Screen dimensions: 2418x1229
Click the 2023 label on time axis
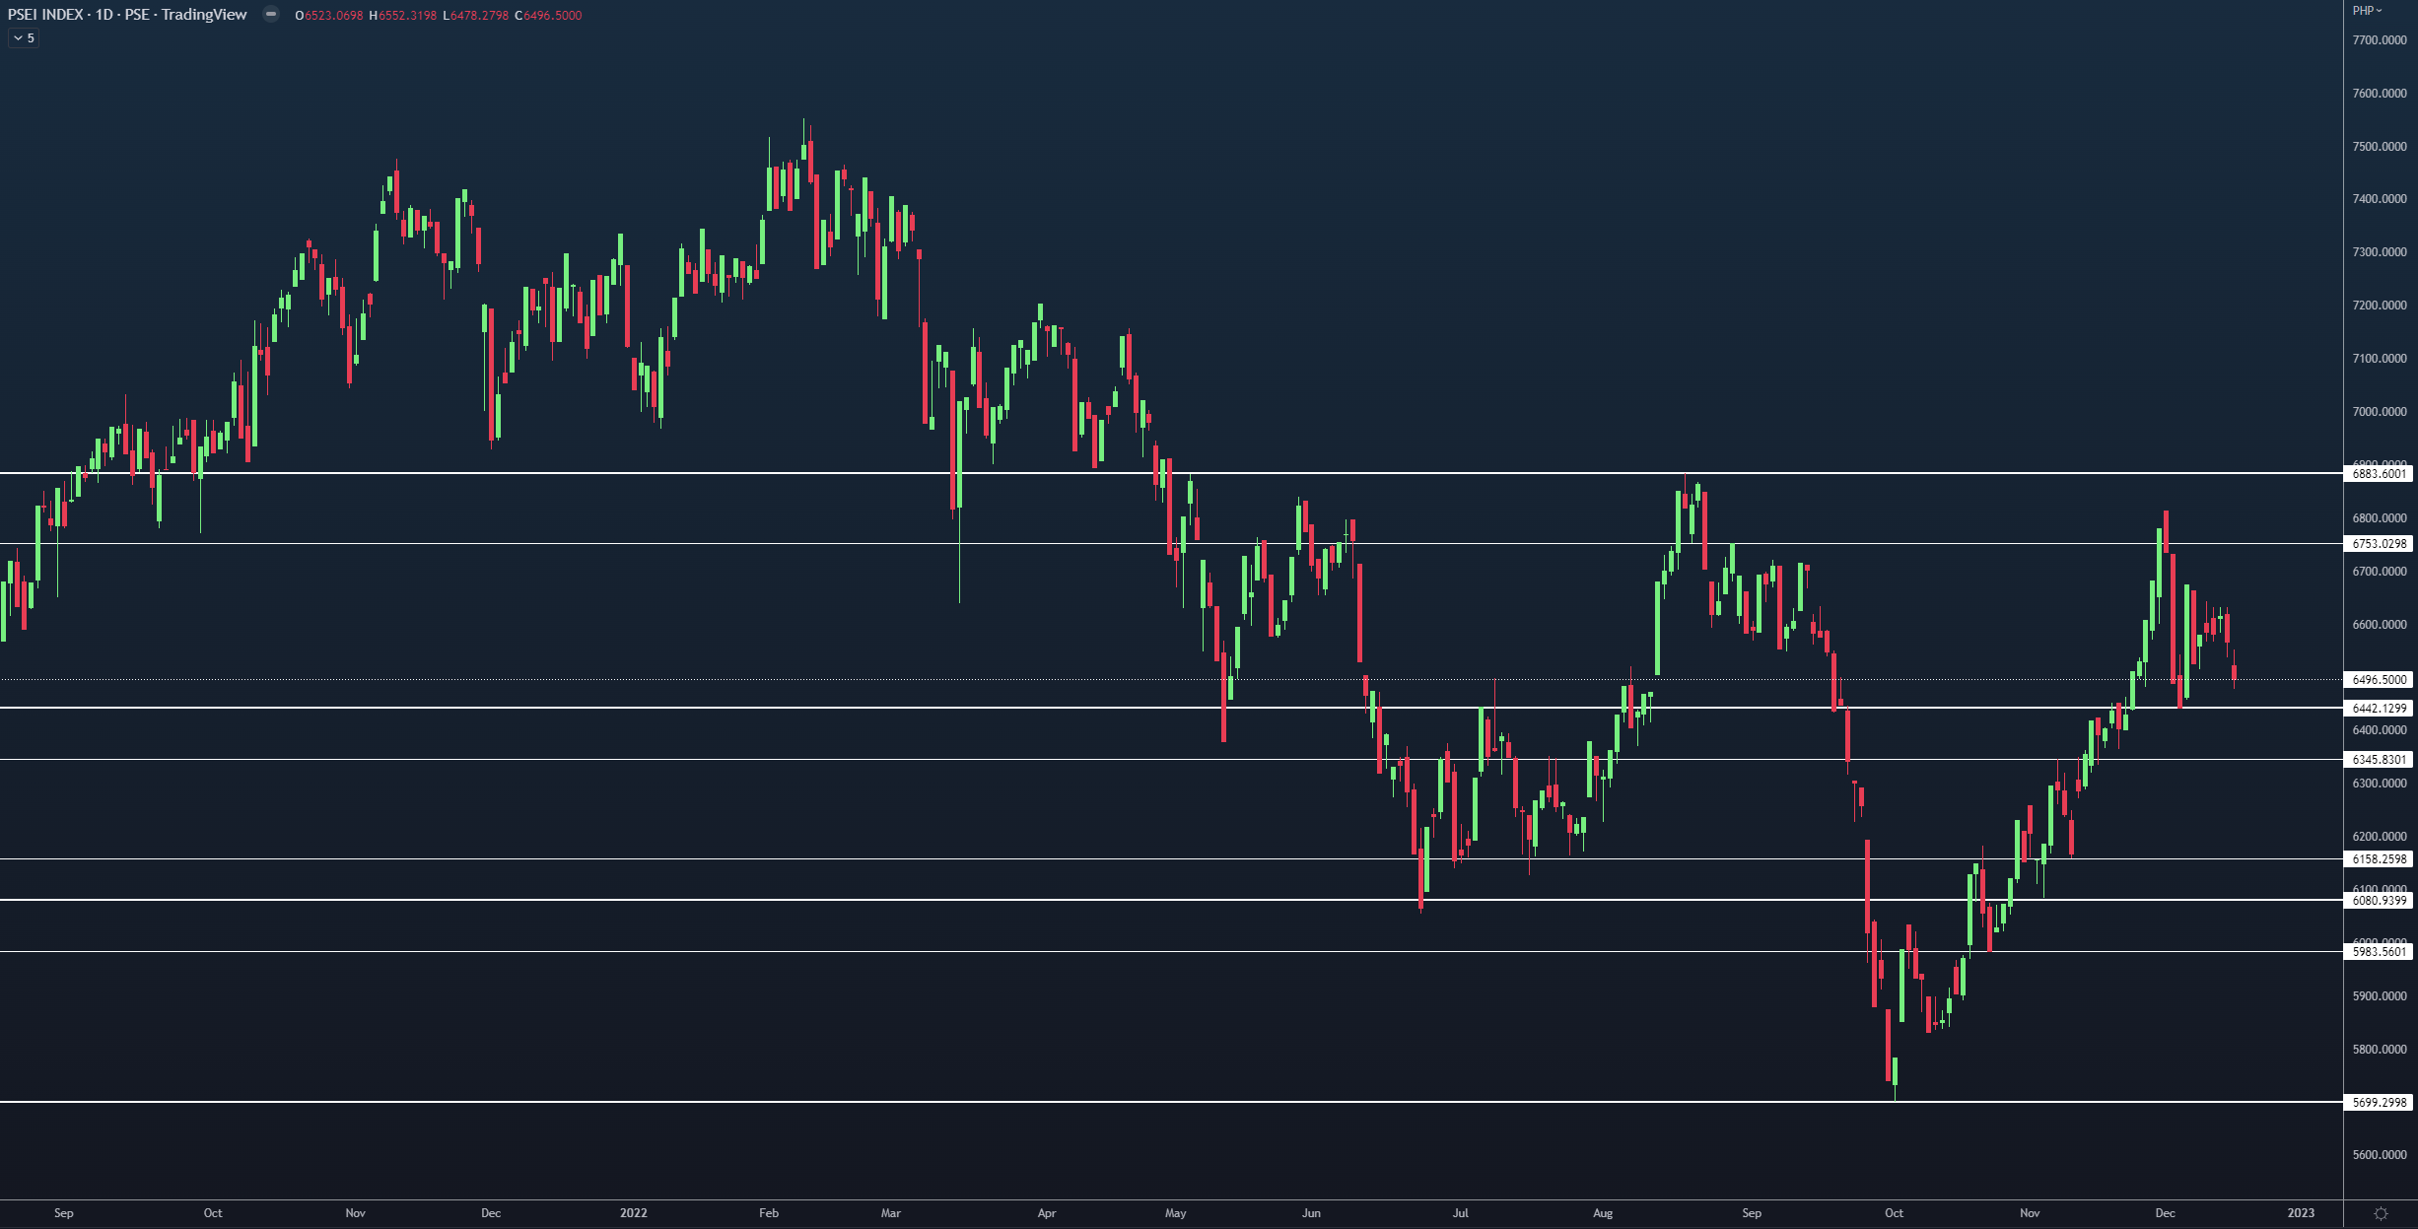[x=2300, y=1213]
